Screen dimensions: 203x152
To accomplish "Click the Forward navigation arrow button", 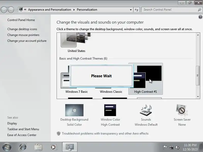I will (x=11, y=10).
